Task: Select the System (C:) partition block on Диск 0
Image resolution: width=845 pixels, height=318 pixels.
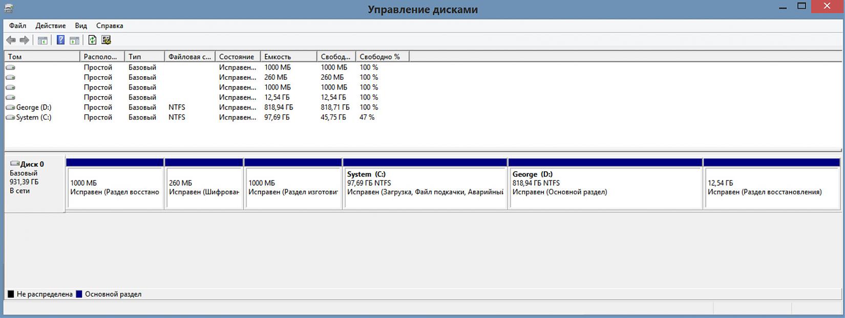Action: point(425,184)
